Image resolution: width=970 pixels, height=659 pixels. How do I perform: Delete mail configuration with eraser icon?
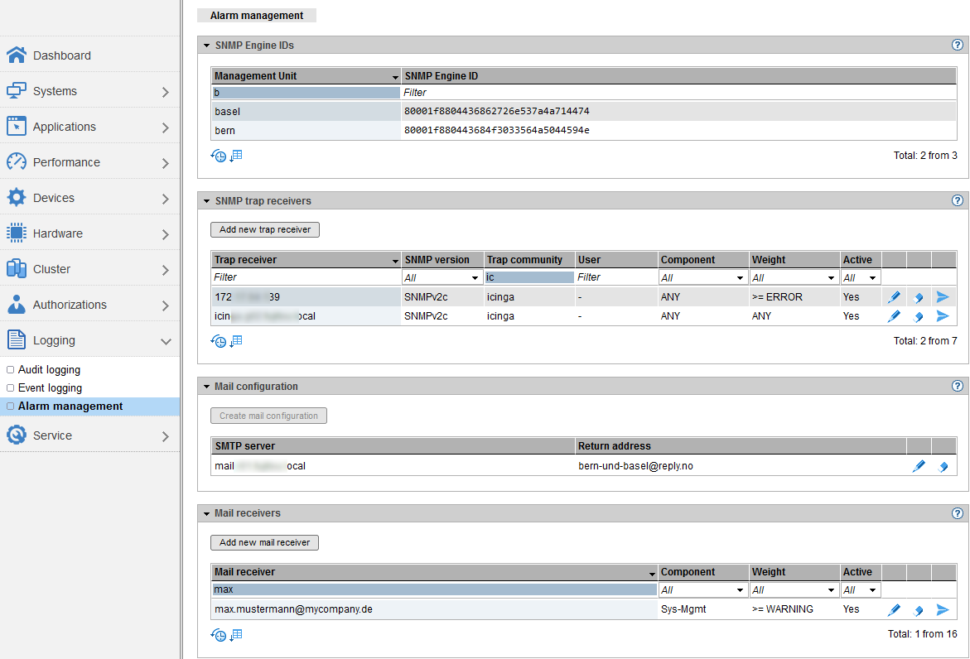click(942, 467)
